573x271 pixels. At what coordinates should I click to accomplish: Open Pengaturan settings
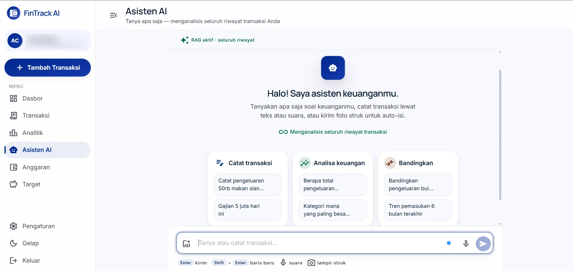click(48, 226)
